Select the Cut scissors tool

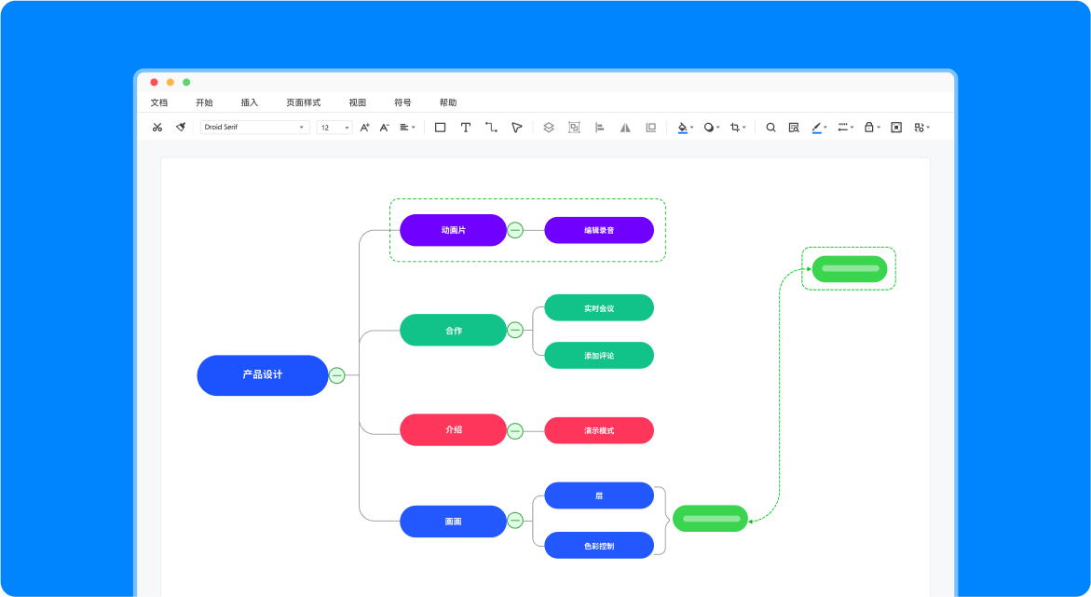pyautogui.click(x=157, y=128)
